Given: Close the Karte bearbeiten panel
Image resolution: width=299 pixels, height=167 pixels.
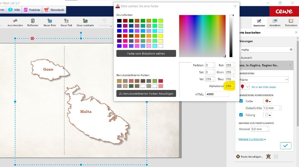Looking at the screenshot, I should point(296,32).
